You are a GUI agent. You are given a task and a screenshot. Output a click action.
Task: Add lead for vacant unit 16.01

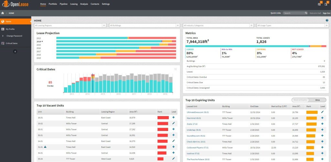click(x=174, y=117)
